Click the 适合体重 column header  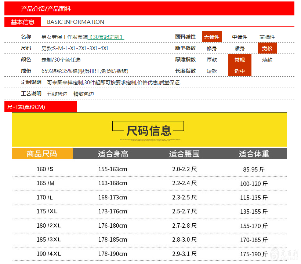[x=254, y=154]
